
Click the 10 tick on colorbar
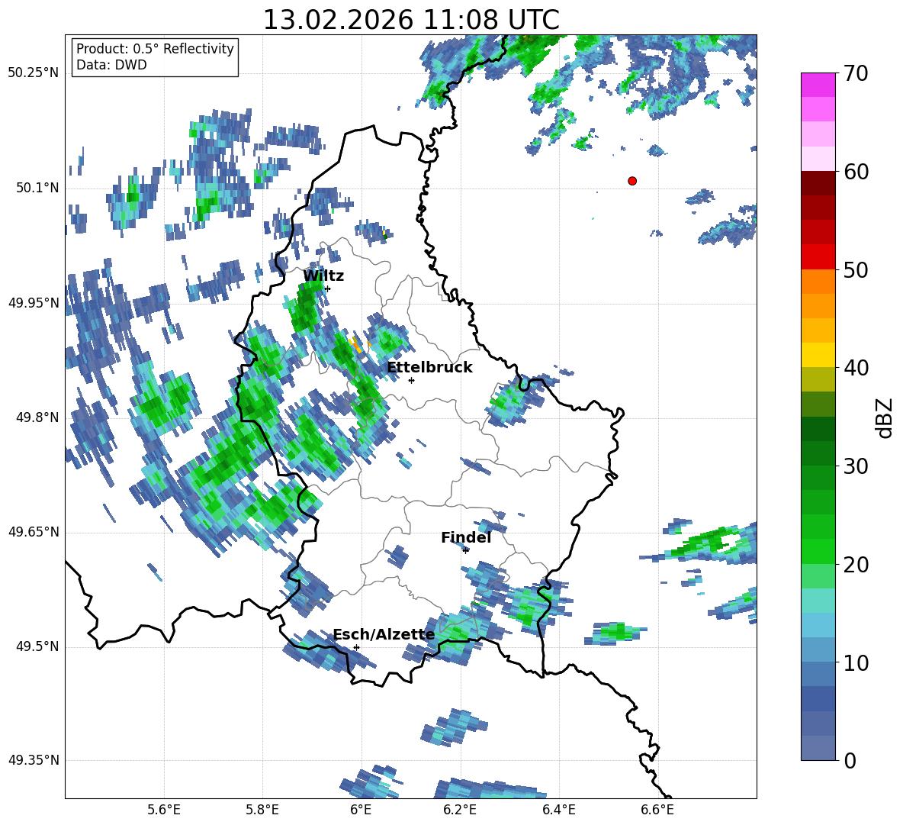click(856, 662)
